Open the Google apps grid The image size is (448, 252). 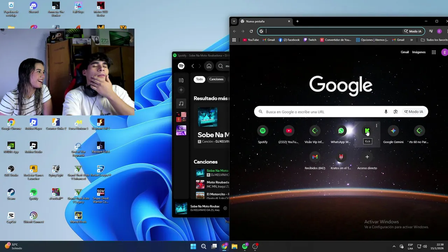(x=434, y=52)
